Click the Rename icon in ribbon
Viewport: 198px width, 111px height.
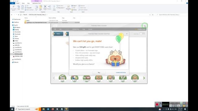point(49,7)
